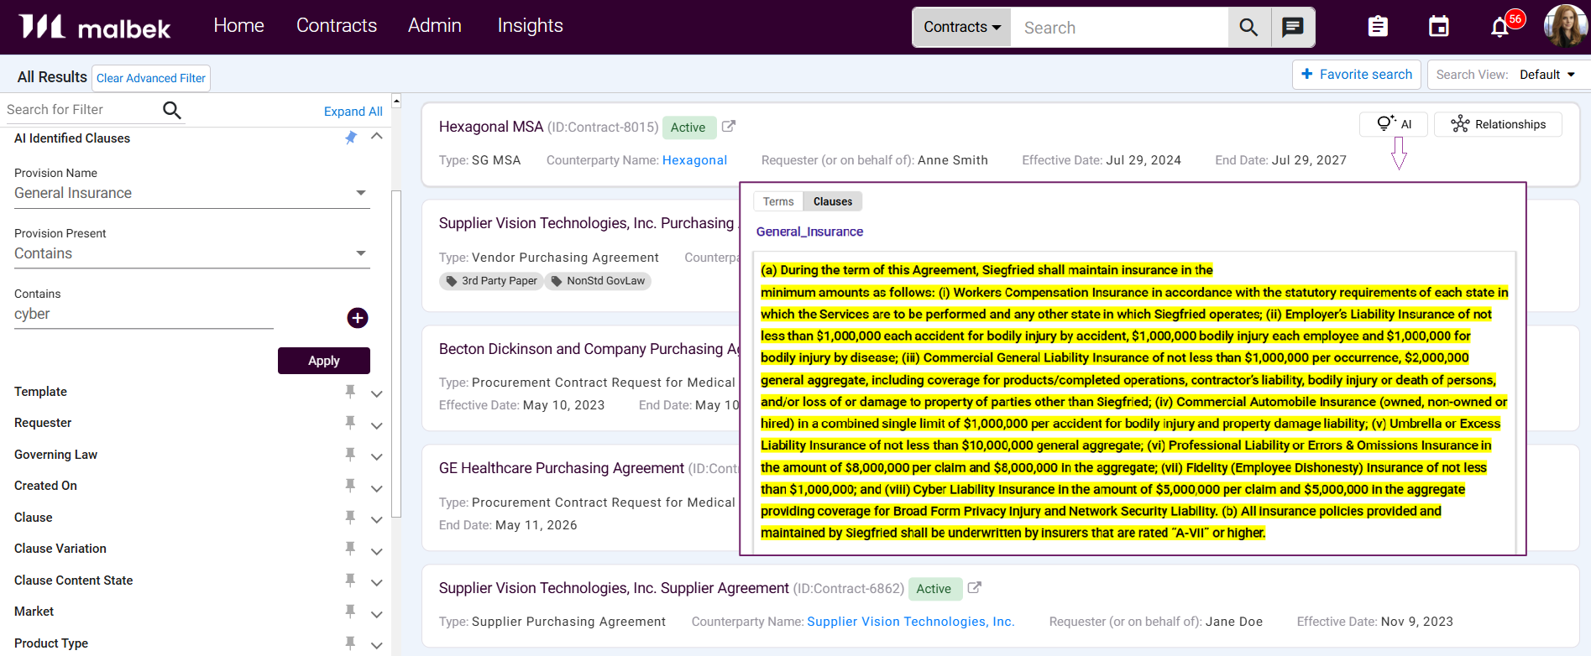
Task: Pin the Market filter
Action: pyautogui.click(x=350, y=612)
